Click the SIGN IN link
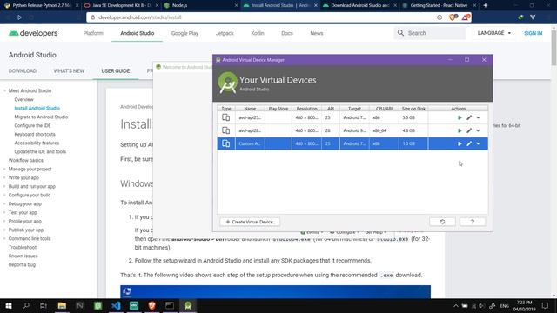Viewport: 557px width, 313px height. point(534,33)
